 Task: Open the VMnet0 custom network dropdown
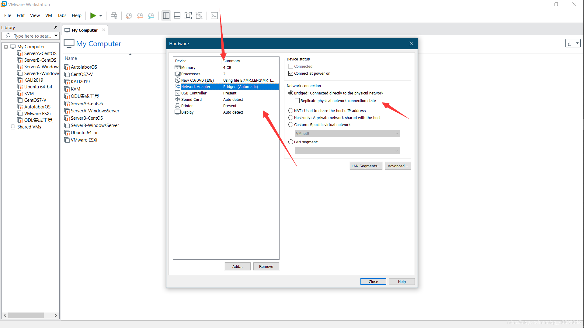click(347, 134)
